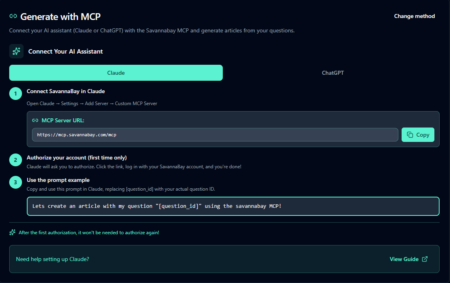Click the Generate with MCP heading
The width and height of the screenshot is (450, 283).
tap(60, 16)
